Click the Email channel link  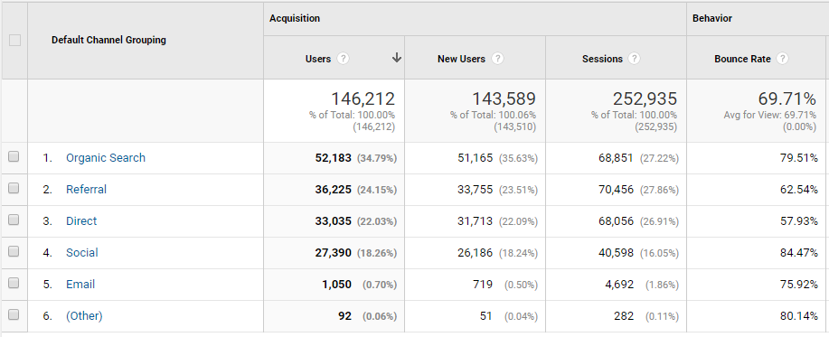pyautogui.click(x=80, y=285)
